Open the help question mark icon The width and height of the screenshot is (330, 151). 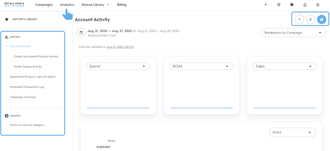292,5
